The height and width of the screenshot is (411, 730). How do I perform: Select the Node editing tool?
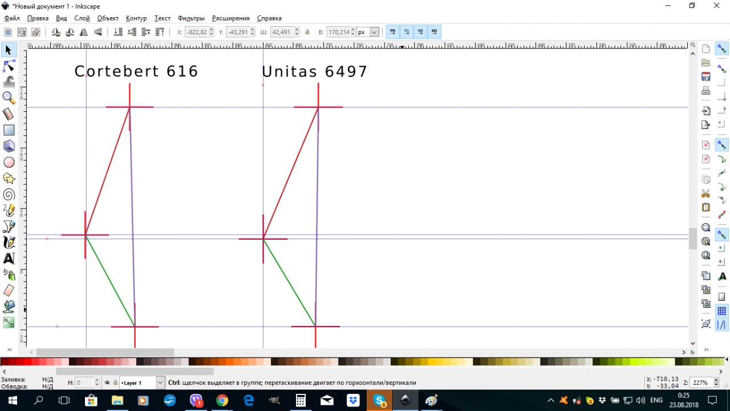9,66
